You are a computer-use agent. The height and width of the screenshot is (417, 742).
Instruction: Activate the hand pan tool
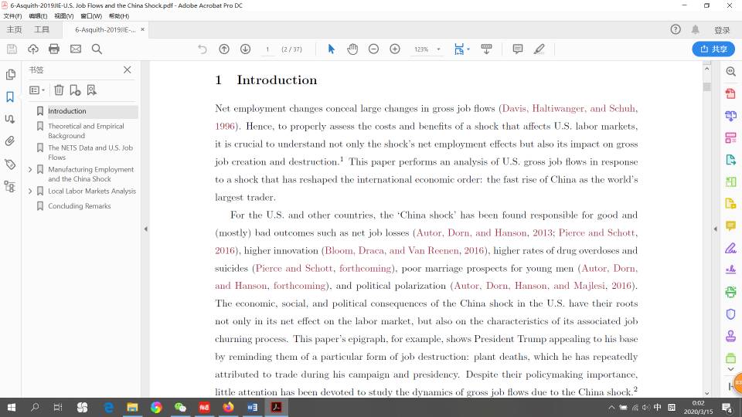point(352,49)
